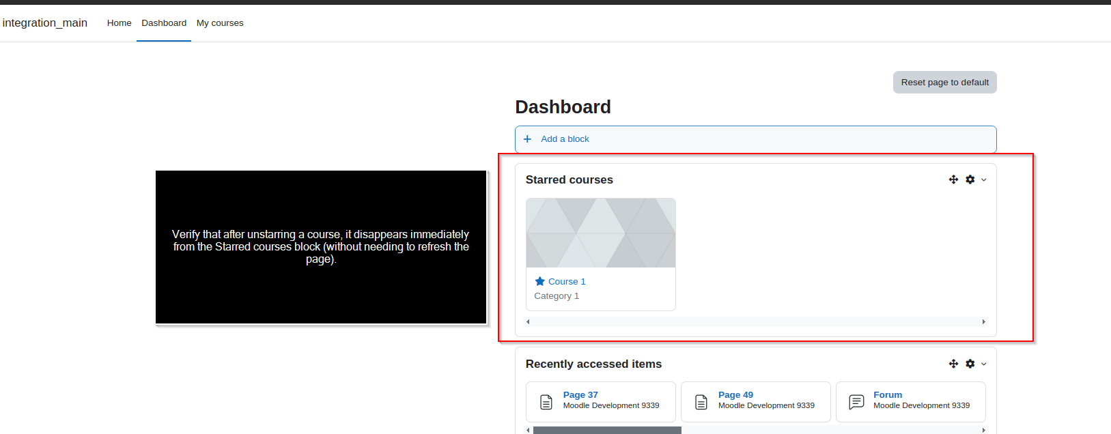This screenshot has height=434, width=1111.
Task: Click left arrow of Recently accessed items scrollbar
Action: point(528,431)
